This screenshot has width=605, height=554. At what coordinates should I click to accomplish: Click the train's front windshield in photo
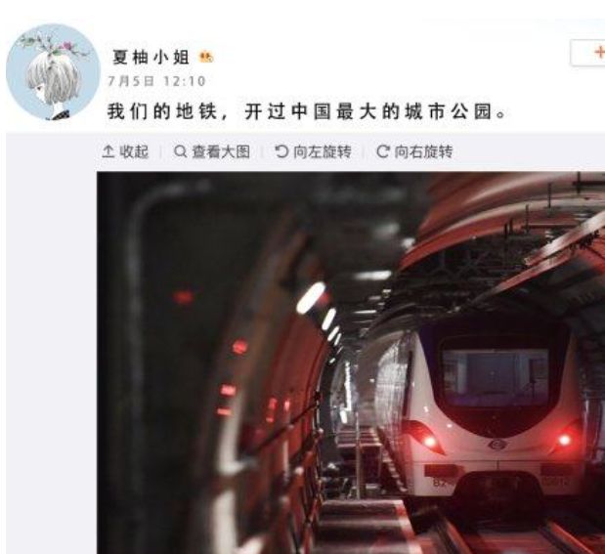(x=496, y=377)
